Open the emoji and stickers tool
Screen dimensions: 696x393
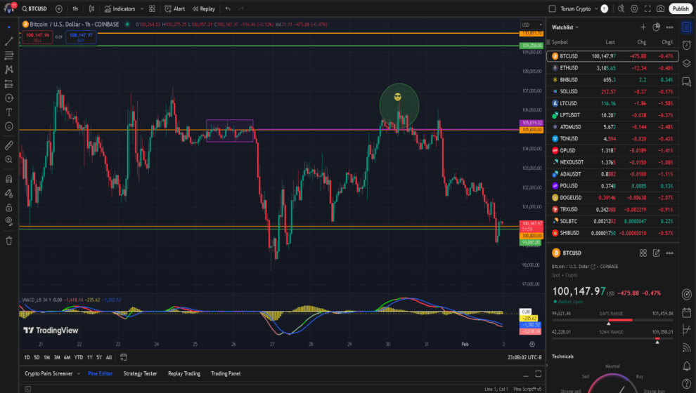pyautogui.click(x=9, y=126)
